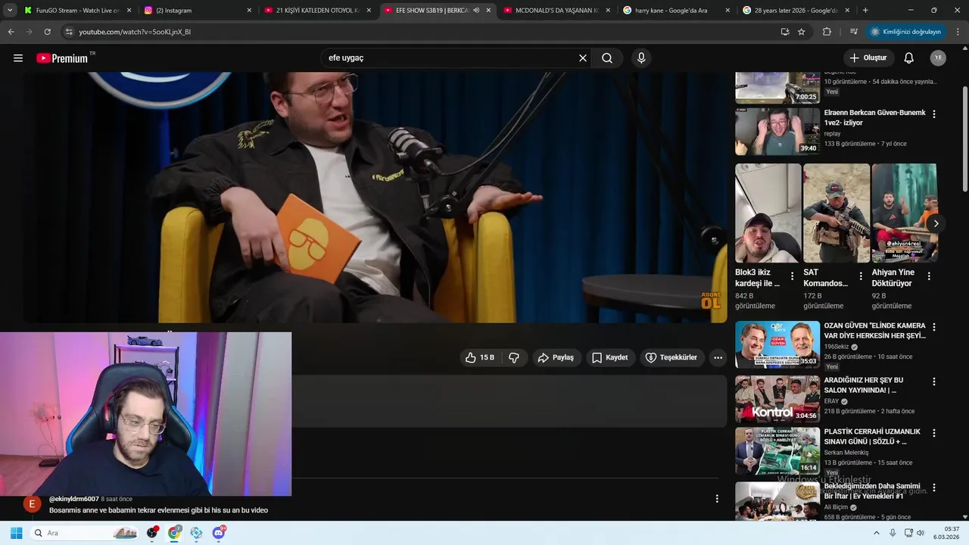Clear the search text with X
The image size is (969, 545).
coord(583,58)
